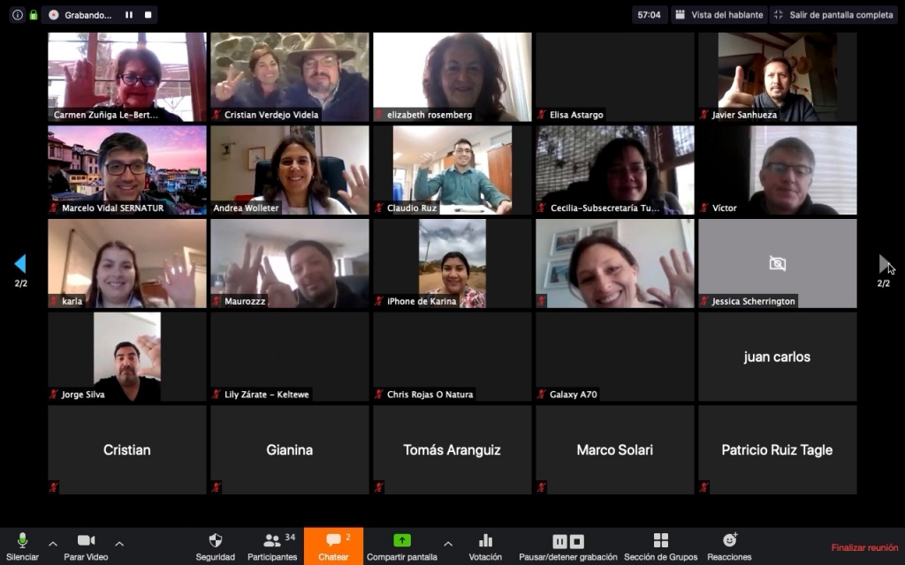Pause recording in top Grabando indicator
The height and width of the screenshot is (565, 905).
(129, 15)
